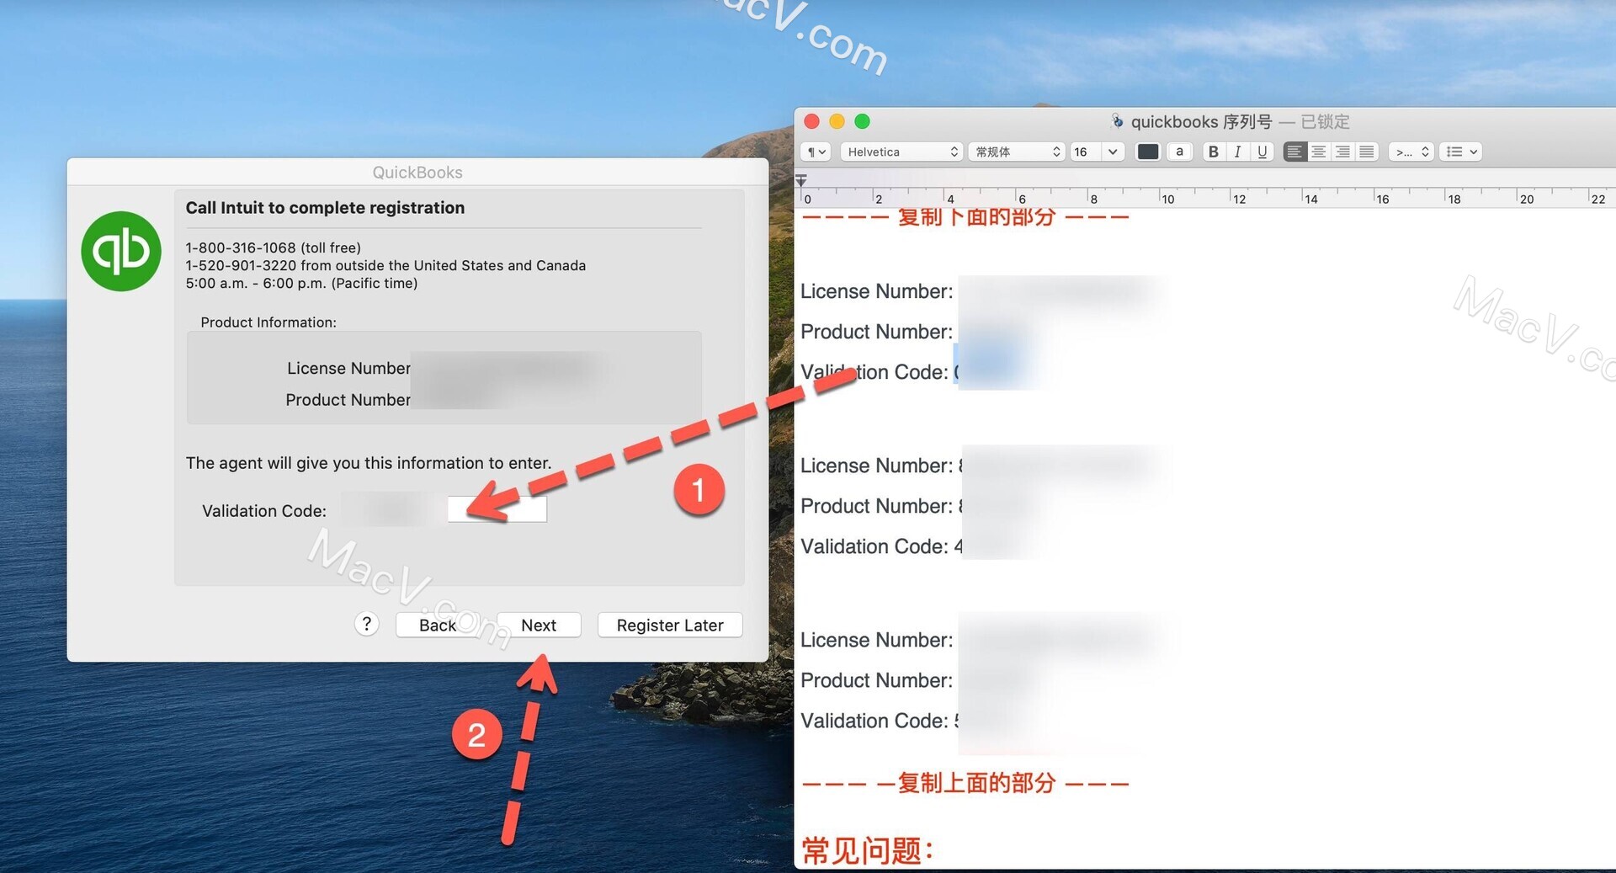1616x873 pixels.
Task: Click the Next button
Action: (539, 625)
